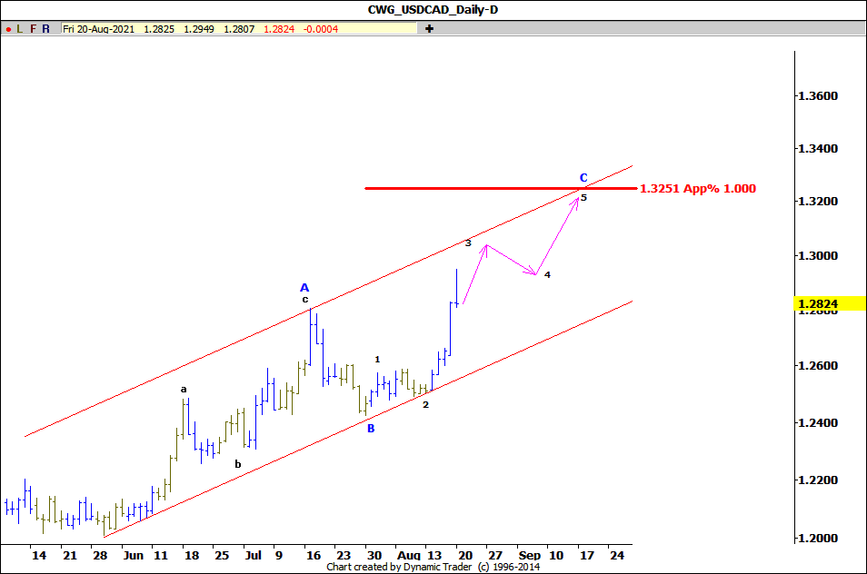The width and height of the screenshot is (867, 574).
Task: Click the wave count label 4
Action: tap(547, 274)
